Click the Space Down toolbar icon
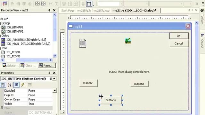This screenshot has height=115, width=205. click(56, 4)
